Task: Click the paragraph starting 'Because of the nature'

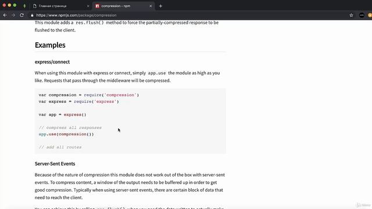Action: click(130, 186)
